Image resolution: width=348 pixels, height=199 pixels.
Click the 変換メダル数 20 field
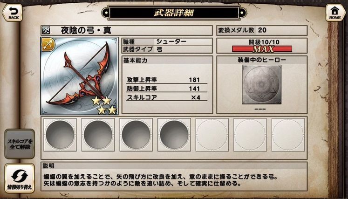point(262,30)
